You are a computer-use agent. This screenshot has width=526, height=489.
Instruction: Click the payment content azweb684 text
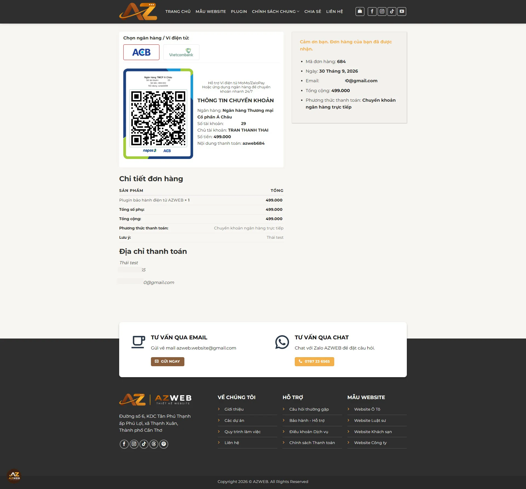(x=253, y=143)
